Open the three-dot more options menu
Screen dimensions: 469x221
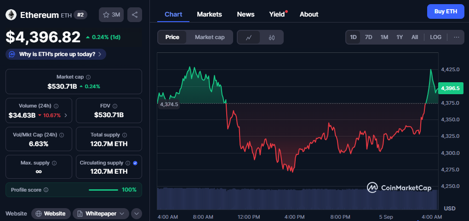point(456,37)
